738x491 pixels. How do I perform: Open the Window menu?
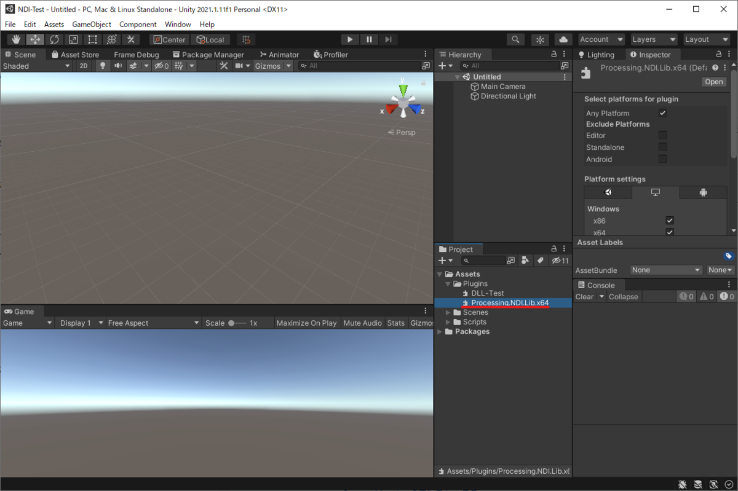(178, 25)
